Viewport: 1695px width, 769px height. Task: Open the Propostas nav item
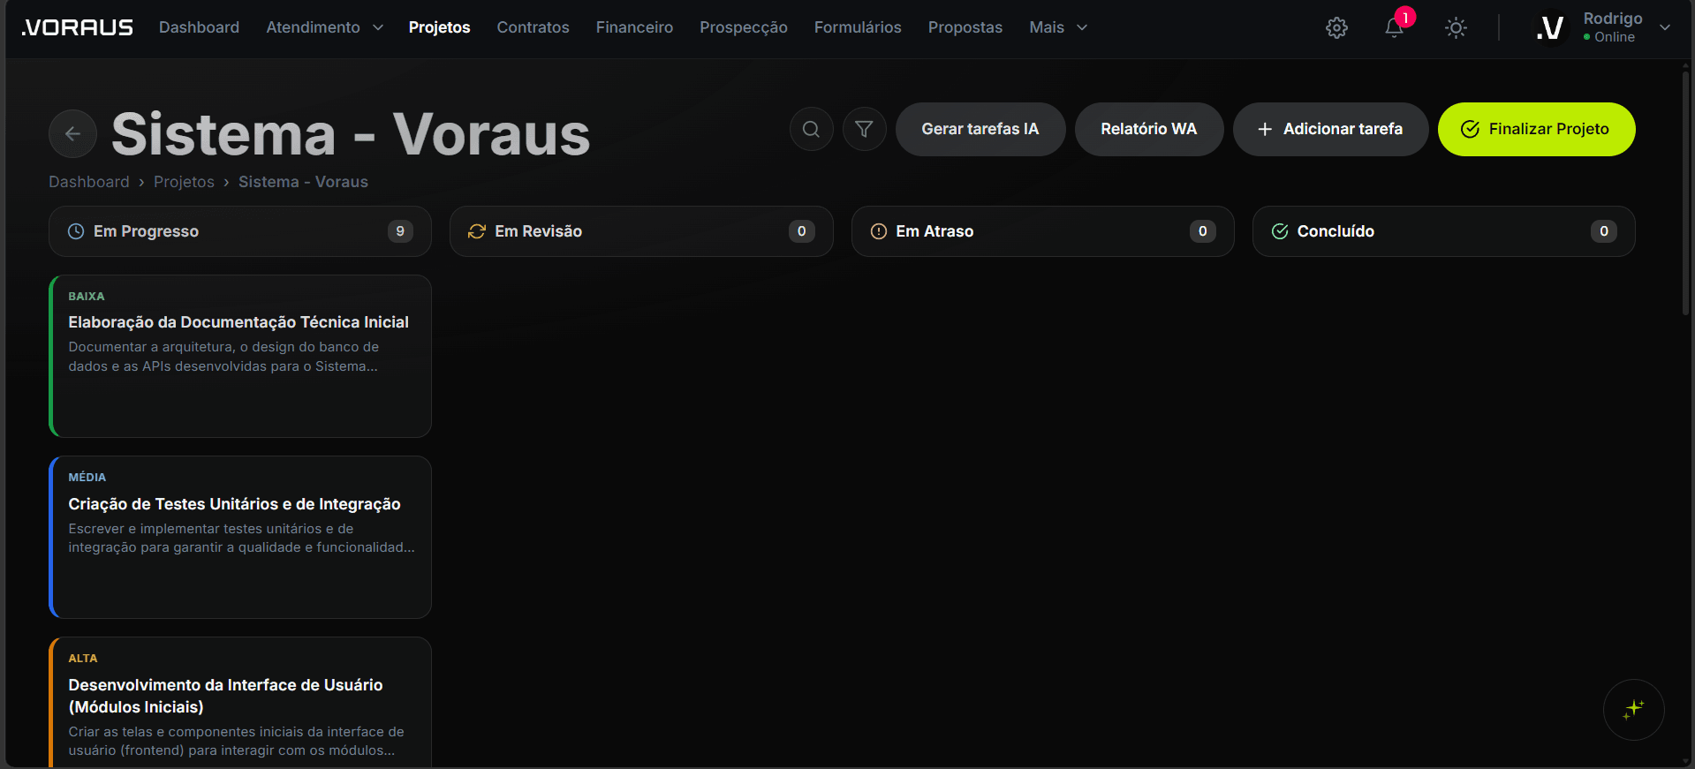pyautogui.click(x=965, y=27)
